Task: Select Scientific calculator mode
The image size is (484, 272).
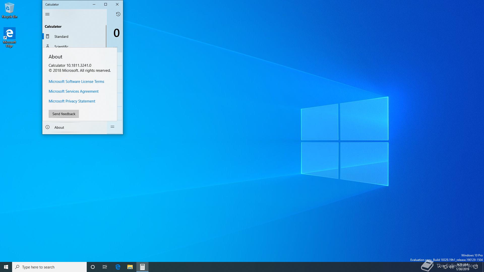Action: coord(74,46)
